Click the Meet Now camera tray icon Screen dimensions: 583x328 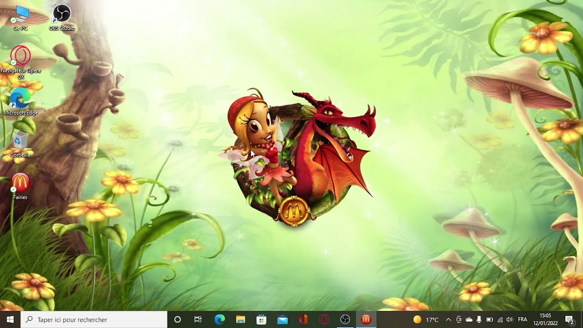[459, 320]
